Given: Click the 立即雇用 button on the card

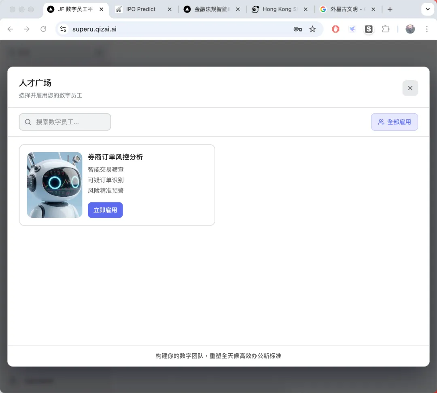Looking at the screenshot, I should 105,210.
